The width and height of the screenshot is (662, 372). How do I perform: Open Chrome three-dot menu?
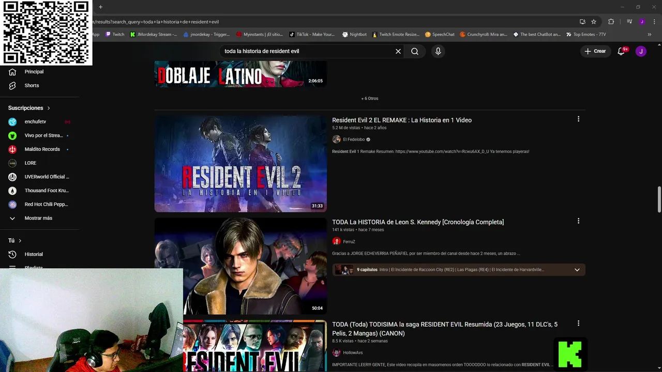tap(654, 22)
